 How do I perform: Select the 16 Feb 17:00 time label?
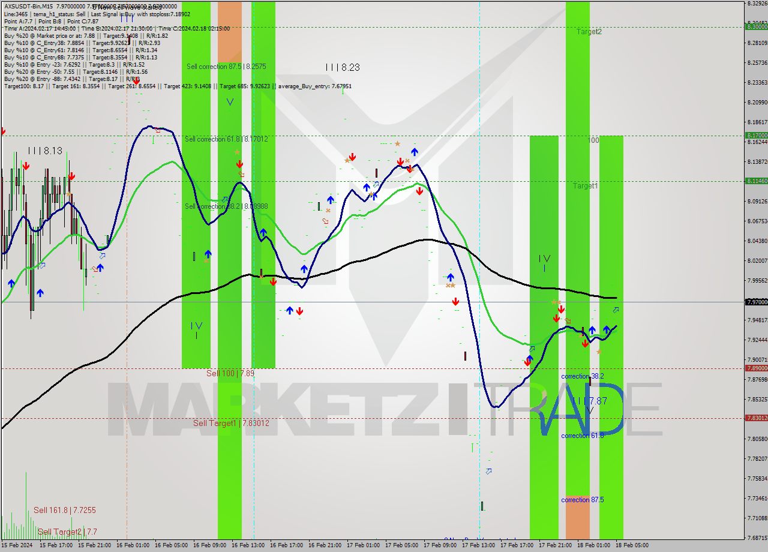286,545
